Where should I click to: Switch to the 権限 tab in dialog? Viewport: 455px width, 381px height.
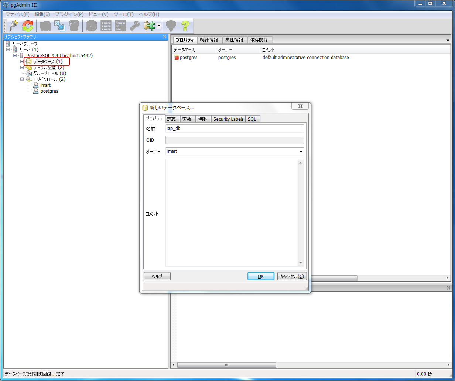202,119
